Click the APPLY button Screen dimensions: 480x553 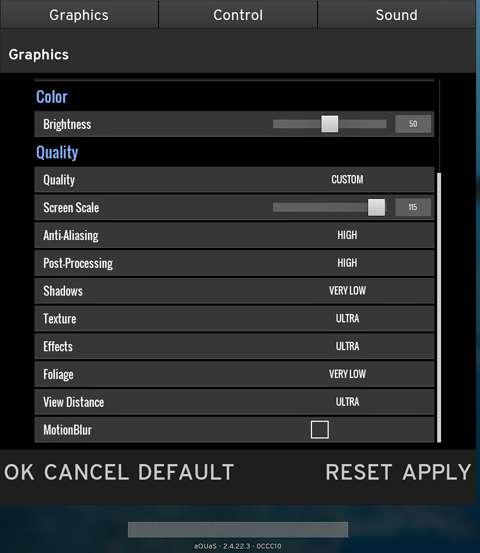tap(437, 472)
